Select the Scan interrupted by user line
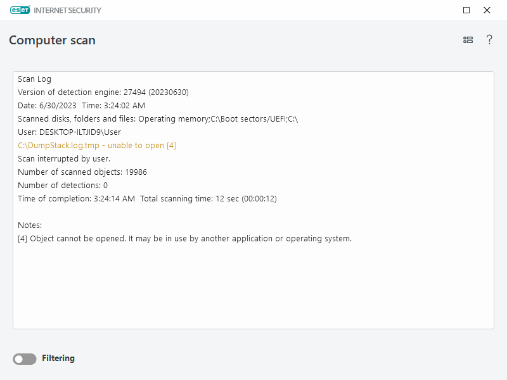 (64, 159)
